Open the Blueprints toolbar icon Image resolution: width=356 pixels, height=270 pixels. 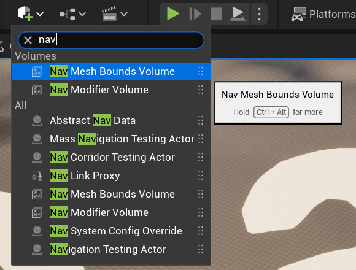(67, 14)
